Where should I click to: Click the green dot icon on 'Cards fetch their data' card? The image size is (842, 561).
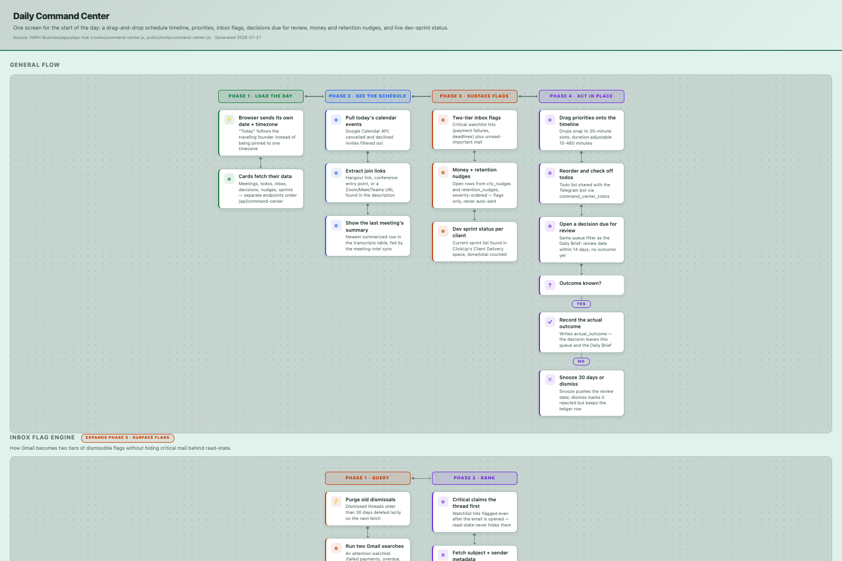click(x=229, y=179)
